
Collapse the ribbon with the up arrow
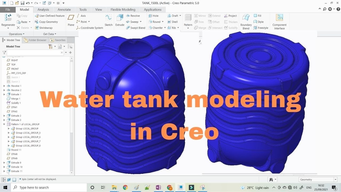320,9
